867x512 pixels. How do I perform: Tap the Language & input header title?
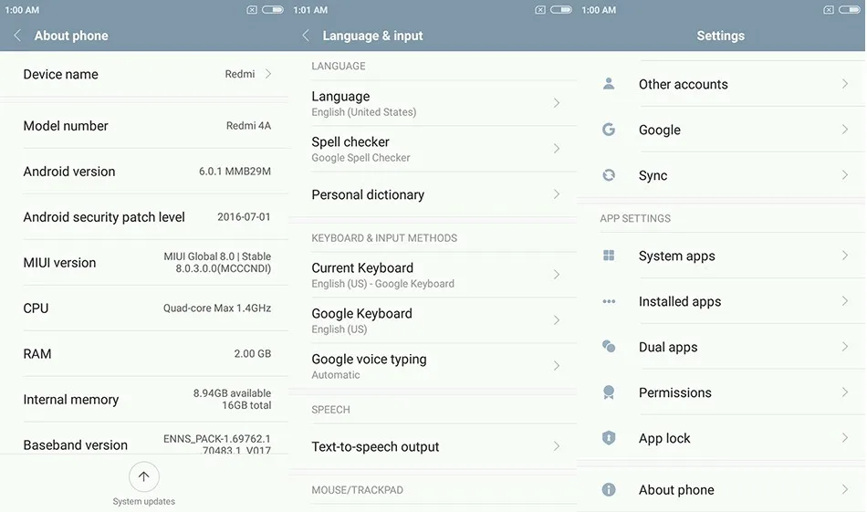372,36
